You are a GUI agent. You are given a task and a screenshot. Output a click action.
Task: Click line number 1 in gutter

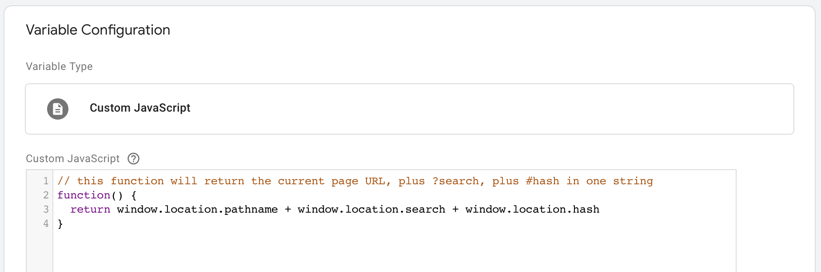pyautogui.click(x=46, y=181)
